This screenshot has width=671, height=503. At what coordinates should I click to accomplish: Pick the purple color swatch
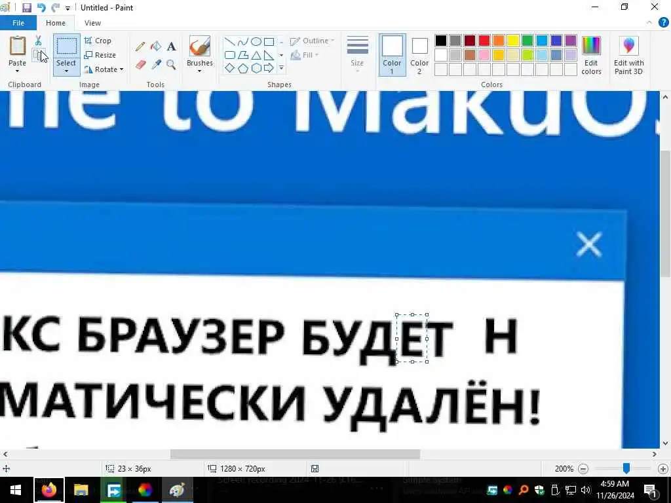click(x=571, y=41)
